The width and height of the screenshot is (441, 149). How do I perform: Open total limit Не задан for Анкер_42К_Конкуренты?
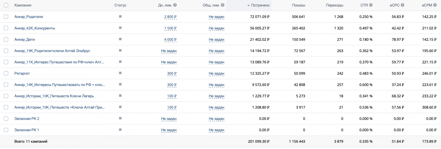tap(216, 28)
